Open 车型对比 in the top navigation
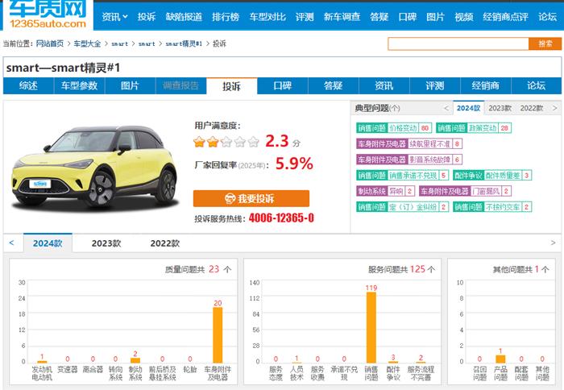This screenshot has height=390, width=564. 267,17
